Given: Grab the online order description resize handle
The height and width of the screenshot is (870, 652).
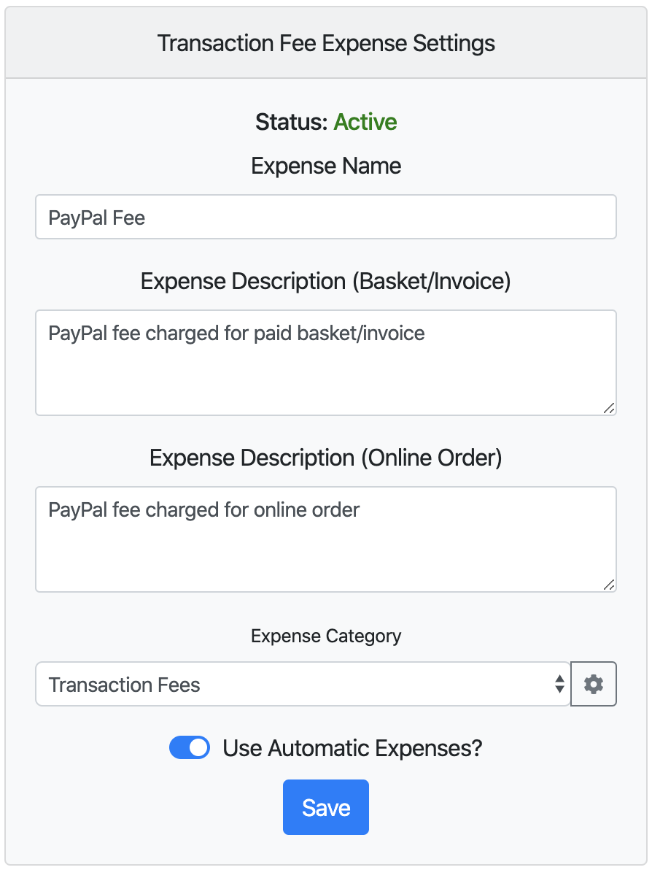Looking at the screenshot, I should click(x=609, y=585).
